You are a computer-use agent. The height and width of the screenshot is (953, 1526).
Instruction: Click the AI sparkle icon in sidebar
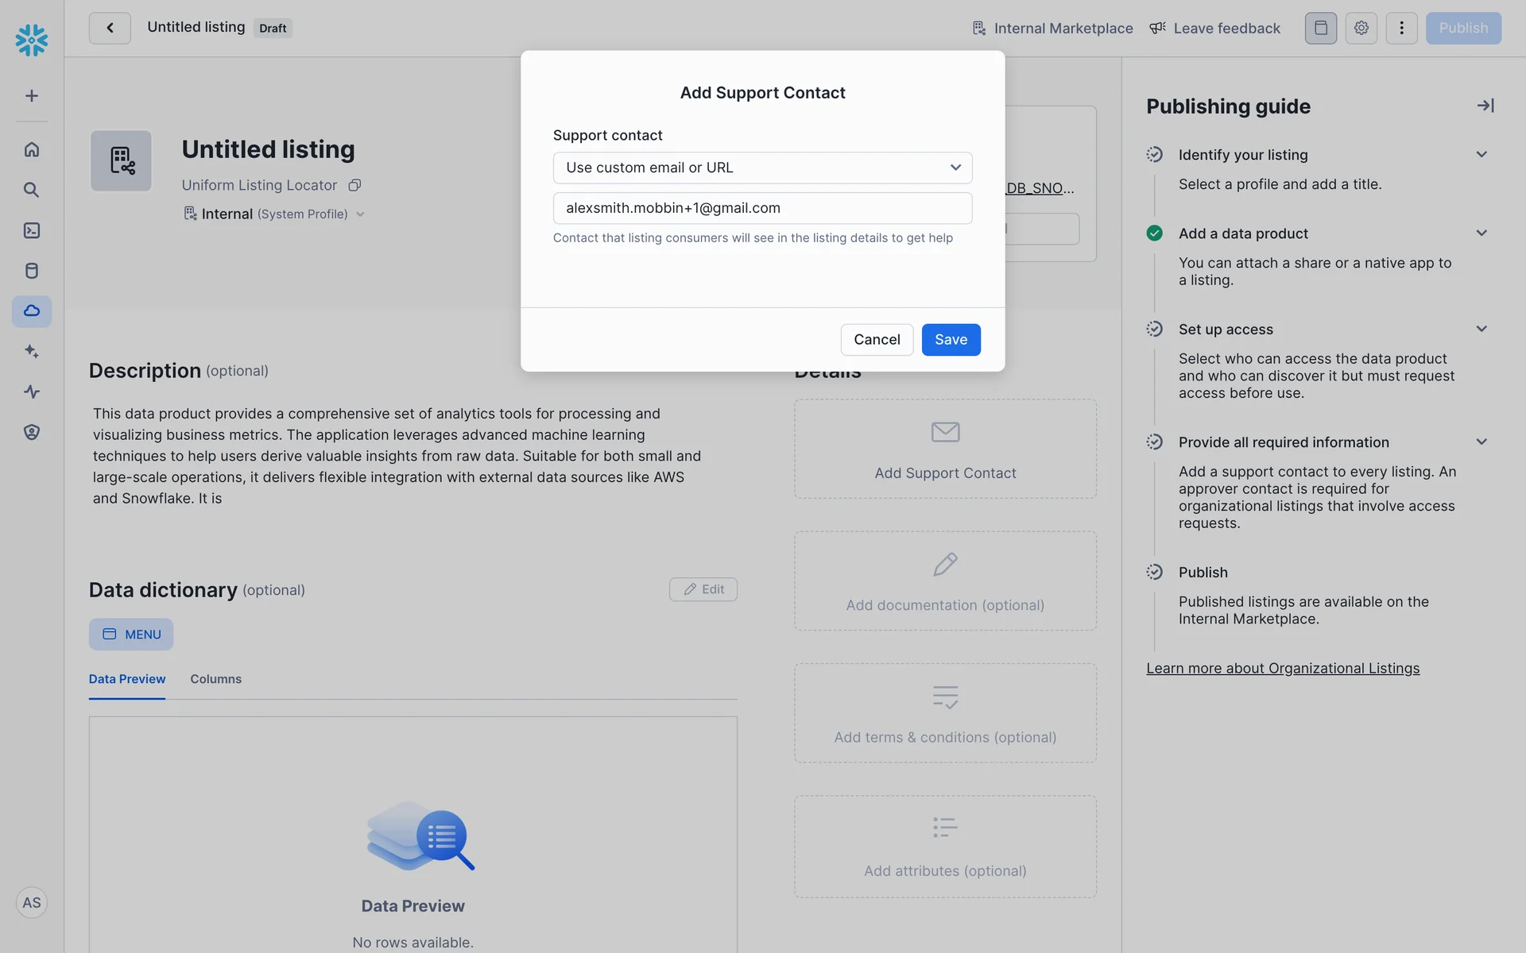pyautogui.click(x=32, y=351)
